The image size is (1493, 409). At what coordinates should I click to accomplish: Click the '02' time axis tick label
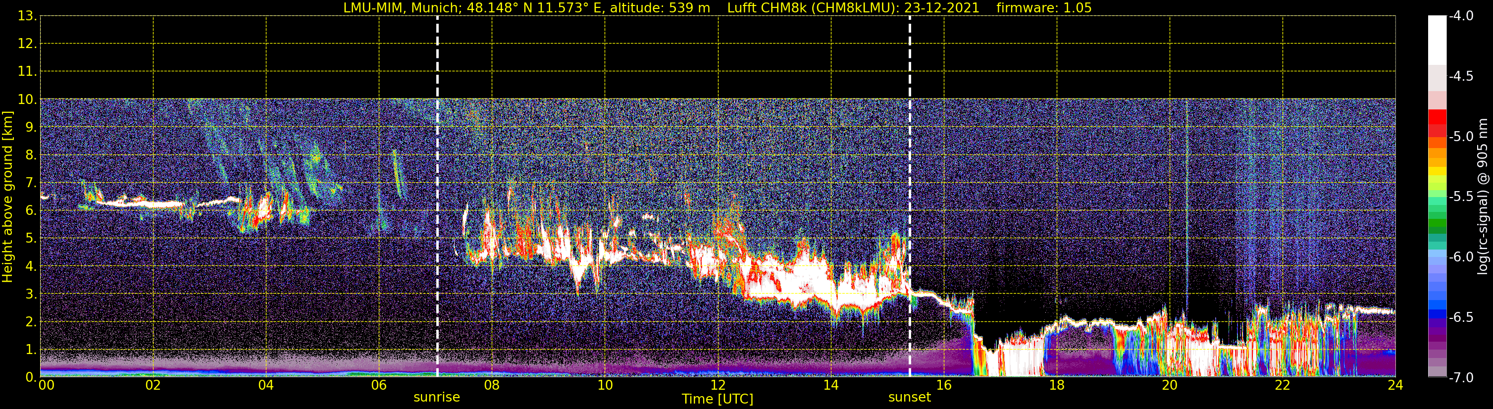(x=153, y=385)
